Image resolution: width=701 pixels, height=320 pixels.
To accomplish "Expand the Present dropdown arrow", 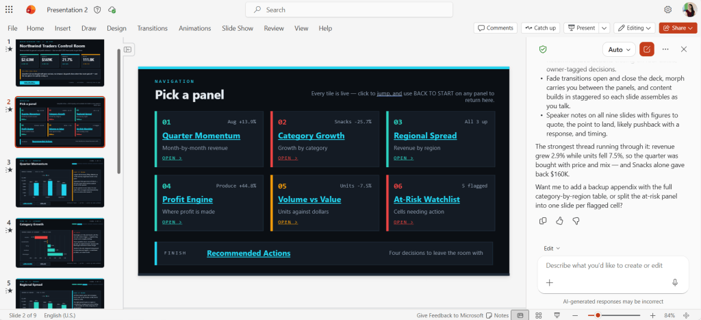I will pos(604,27).
